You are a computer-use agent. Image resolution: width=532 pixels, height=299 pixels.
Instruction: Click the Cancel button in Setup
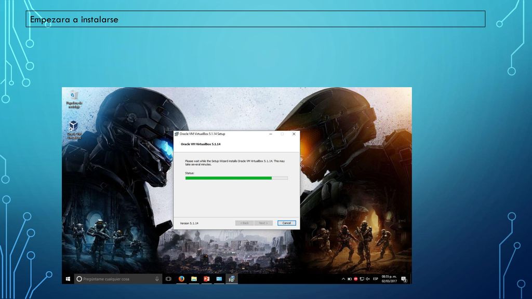tap(287, 223)
